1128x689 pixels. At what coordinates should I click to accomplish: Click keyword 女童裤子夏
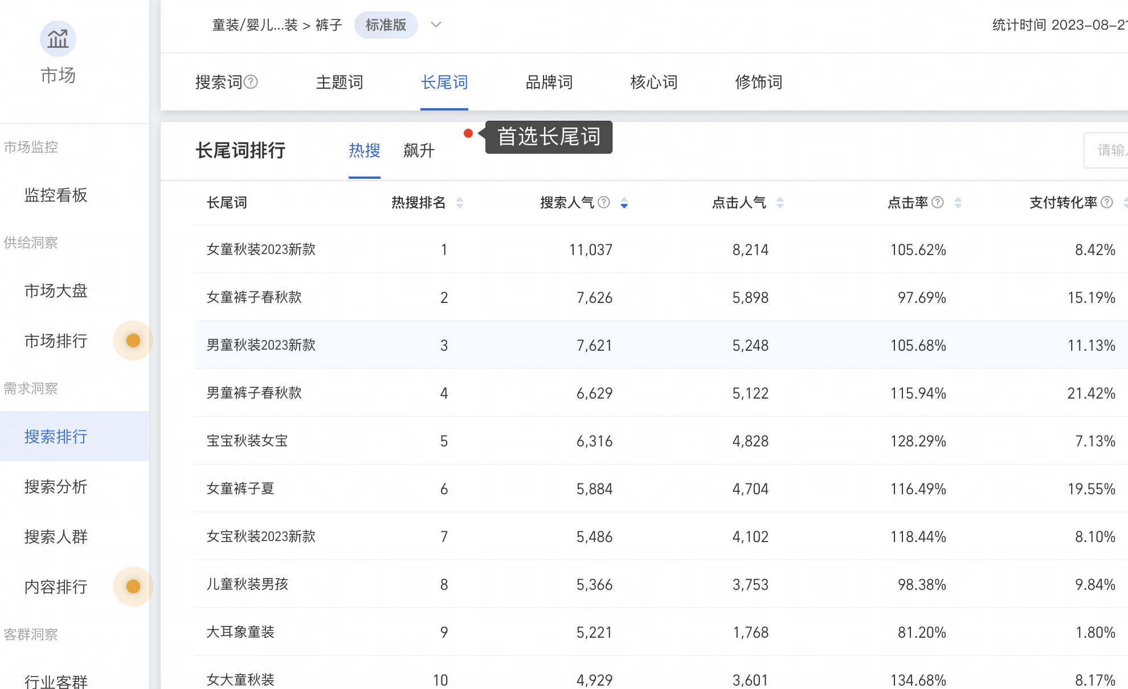click(x=240, y=489)
